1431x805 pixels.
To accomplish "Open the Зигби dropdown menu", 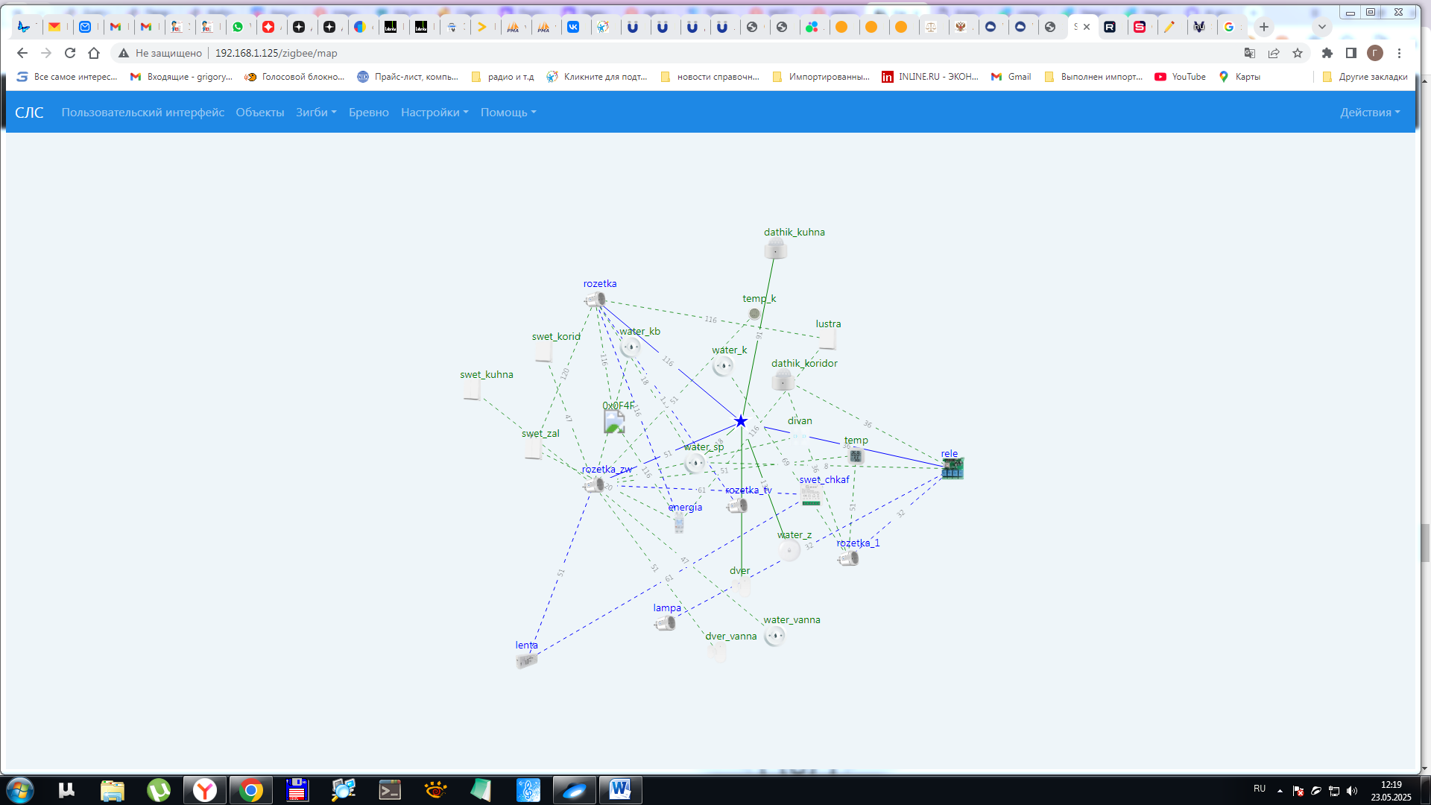I will coord(316,113).
